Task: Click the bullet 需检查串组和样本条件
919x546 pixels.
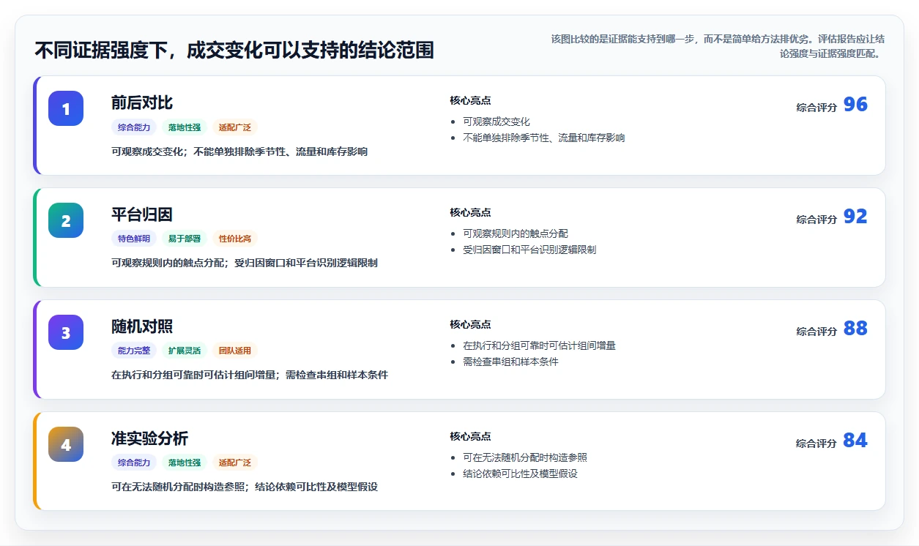Action: click(510, 362)
